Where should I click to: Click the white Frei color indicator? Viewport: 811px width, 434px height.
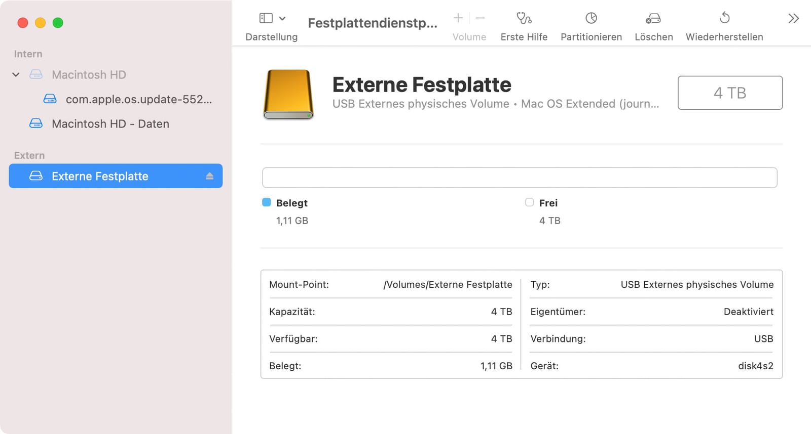click(x=530, y=202)
